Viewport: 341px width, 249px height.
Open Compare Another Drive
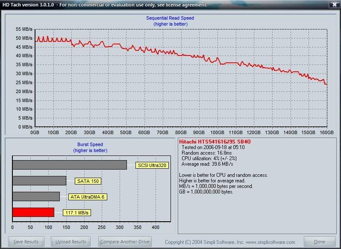pyautogui.click(x=125, y=242)
